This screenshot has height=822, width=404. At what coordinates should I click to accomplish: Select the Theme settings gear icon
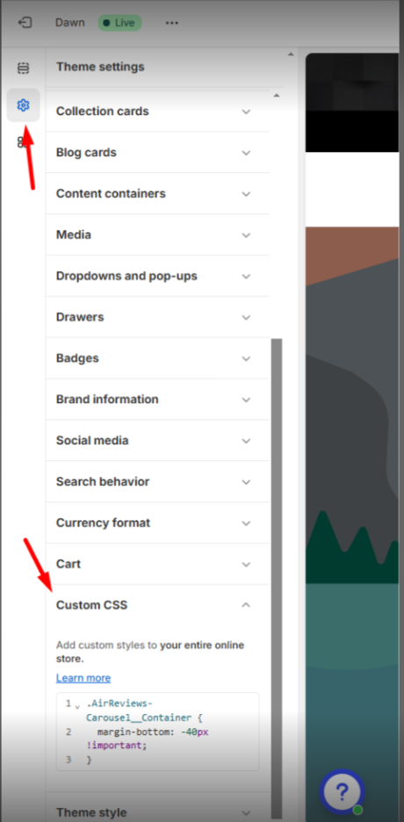click(x=23, y=105)
